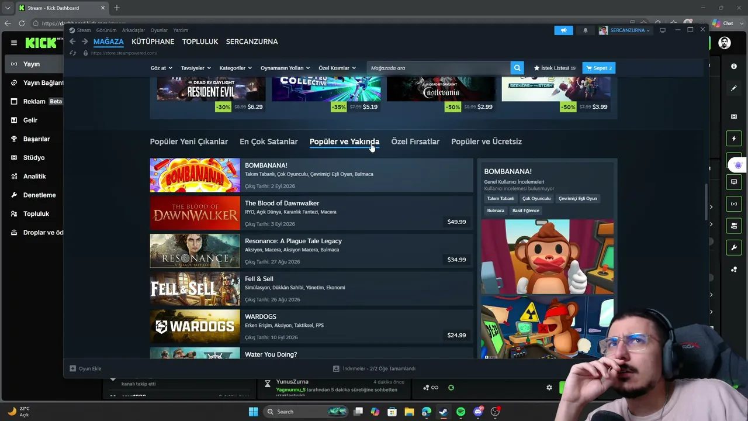The width and height of the screenshot is (748, 421).
Task: Click the Çevrimiçi Eşli Oyun tag in BOMBANANA panel
Action: click(577, 199)
